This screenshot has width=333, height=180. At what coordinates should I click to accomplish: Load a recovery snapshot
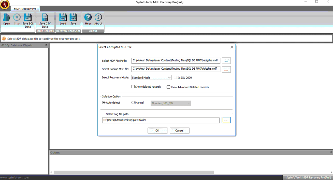click(x=63, y=18)
